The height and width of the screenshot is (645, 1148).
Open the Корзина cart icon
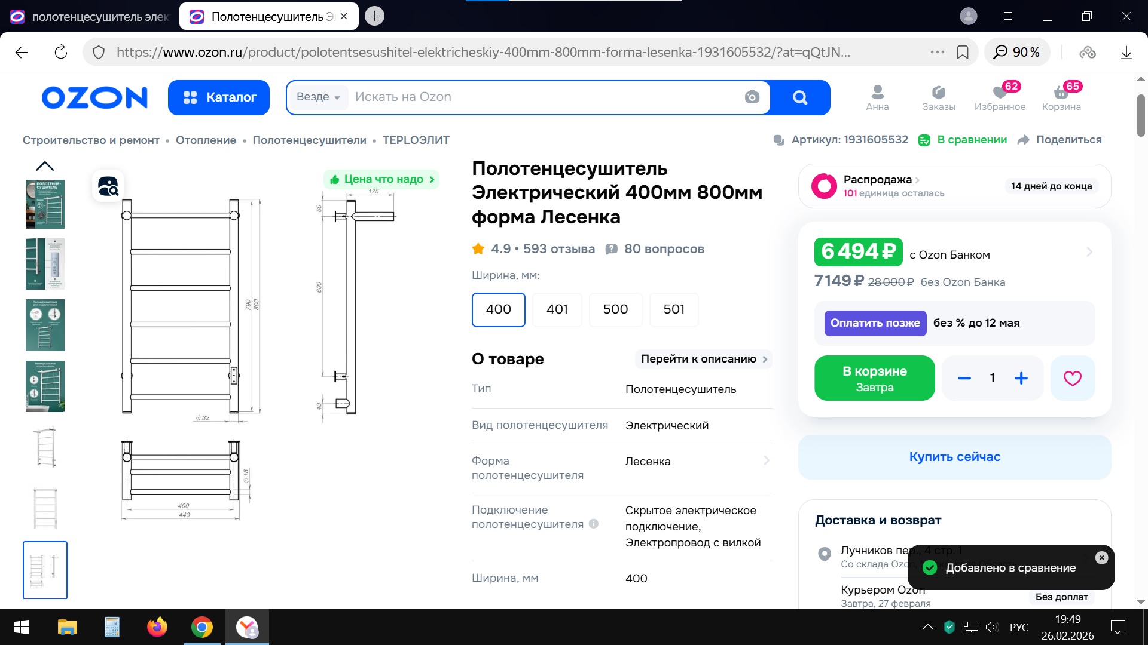(x=1061, y=97)
